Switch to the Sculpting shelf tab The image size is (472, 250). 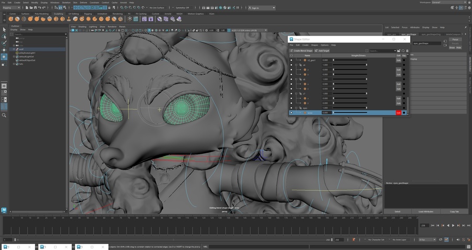[59, 14]
